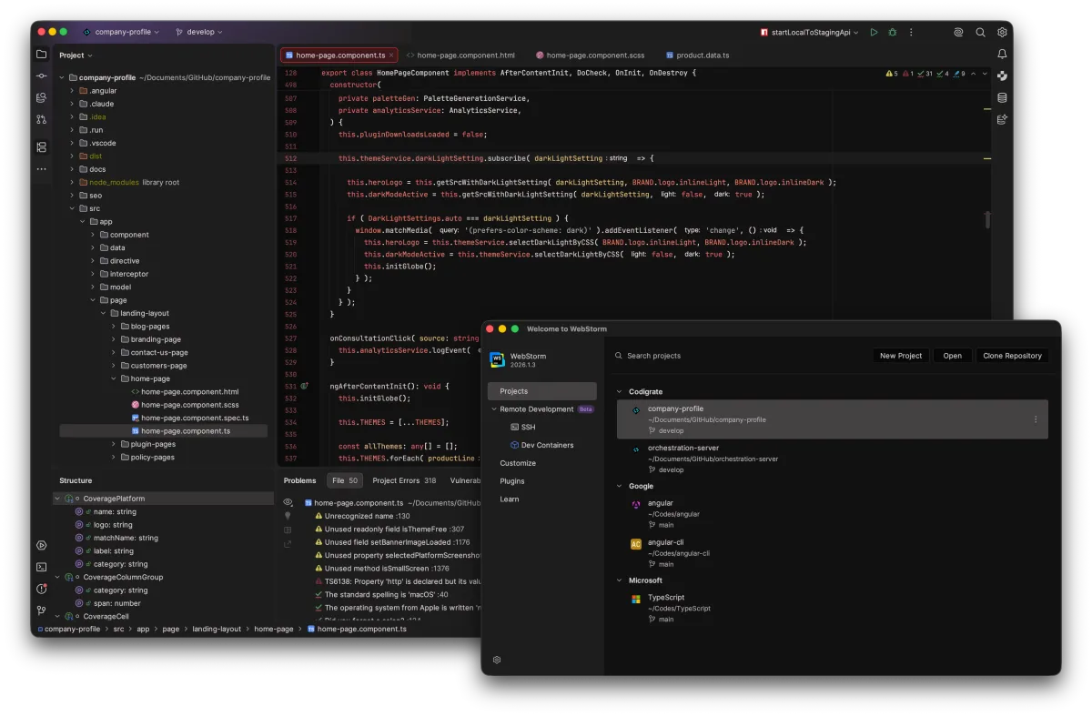Image resolution: width=1092 pixels, height=716 pixels.
Task: Show more tool windows via ellipsis icon
Action: 41,169
